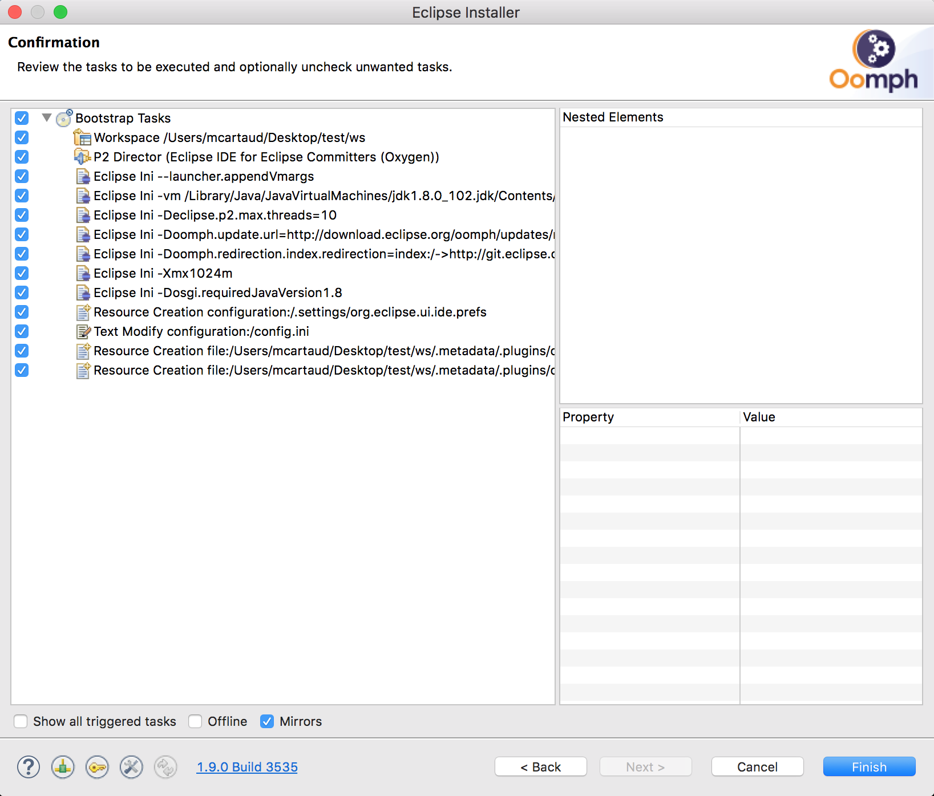Click the Bootstrap Tasks disc icon

point(64,118)
